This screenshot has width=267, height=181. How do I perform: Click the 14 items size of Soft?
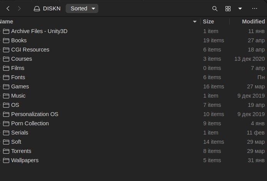(x=214, y=142)
